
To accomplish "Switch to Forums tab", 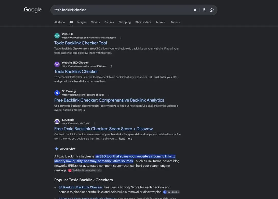I will point(109,22).
